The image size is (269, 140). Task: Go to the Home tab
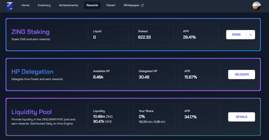(x=25, y=5)
